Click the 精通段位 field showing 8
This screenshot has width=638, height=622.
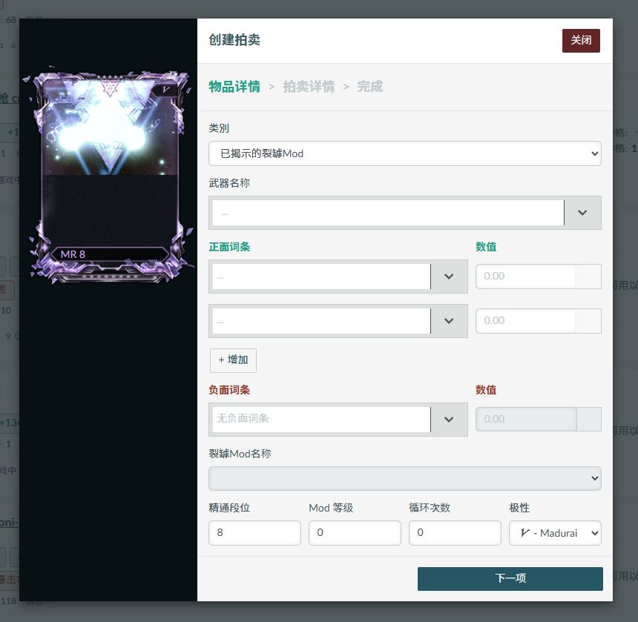point(254,532)
